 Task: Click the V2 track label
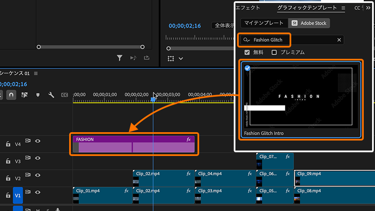pos(17,178)
